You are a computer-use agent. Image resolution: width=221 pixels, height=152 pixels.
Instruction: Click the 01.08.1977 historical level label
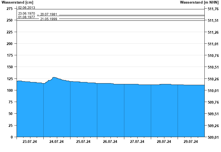[x=27, y=17]
